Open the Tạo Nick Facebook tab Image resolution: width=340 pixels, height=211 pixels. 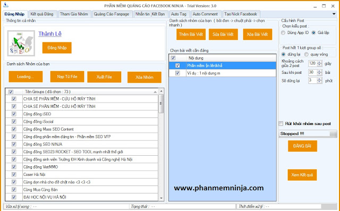[241, 14]
